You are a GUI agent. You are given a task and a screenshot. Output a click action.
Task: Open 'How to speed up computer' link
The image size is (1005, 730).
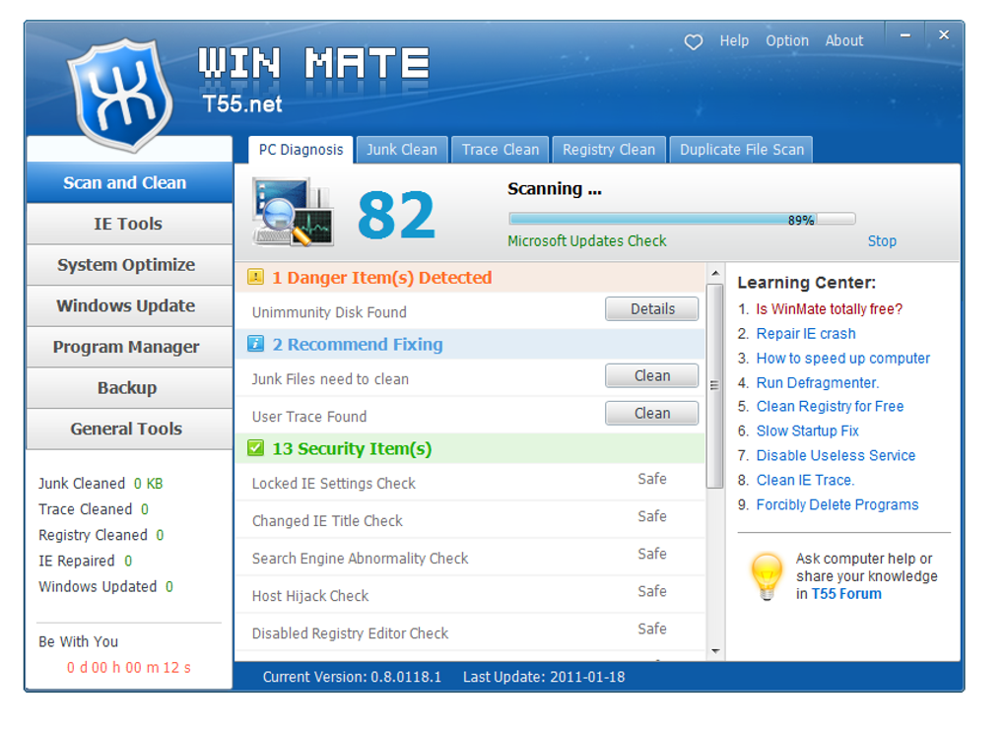coord(842,358)
